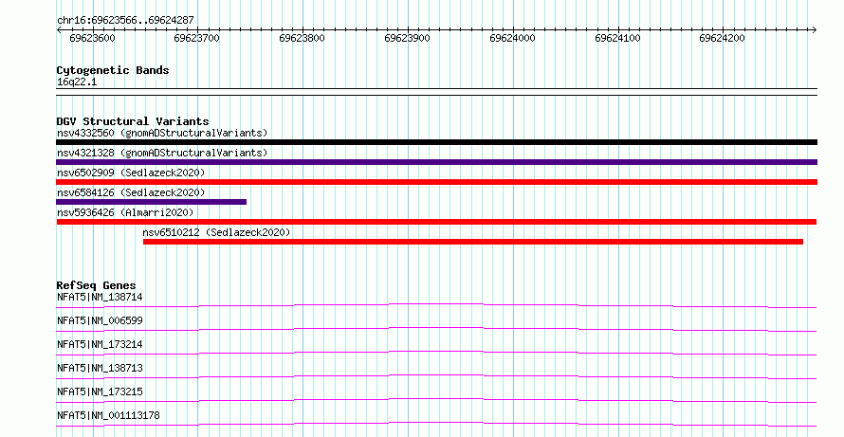Viewport: 844px width, 437px height.
Task: Click the magenta intron line of NM_001113178
Action: click(436, 424)
